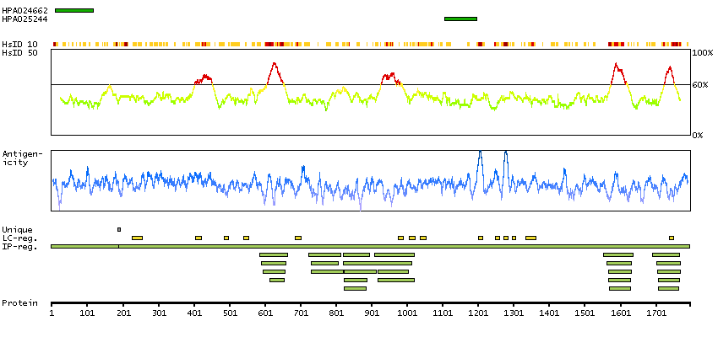Click the antigenicity peak above position 1201
This screenshot has height=337, width=718.
(x=480, y=154)
